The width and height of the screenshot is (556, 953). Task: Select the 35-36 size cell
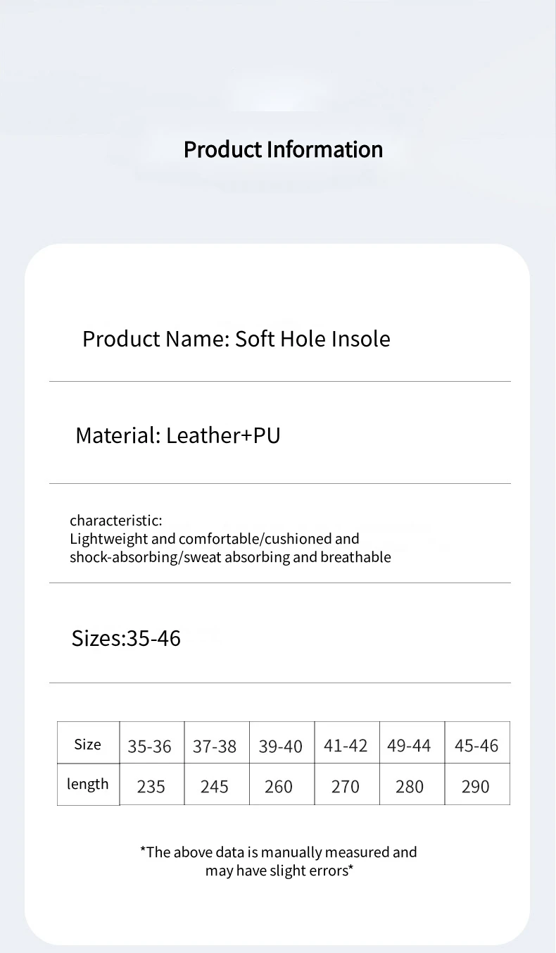click(150, 747)
